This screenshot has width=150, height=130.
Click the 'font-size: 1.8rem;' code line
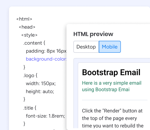[45, 116]
